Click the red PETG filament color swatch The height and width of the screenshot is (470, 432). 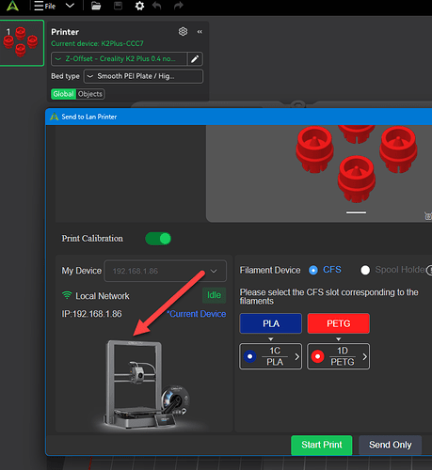(339, 323)
